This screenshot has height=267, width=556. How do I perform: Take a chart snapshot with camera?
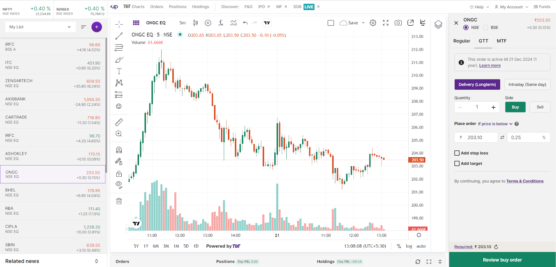[x=398, y=23]
